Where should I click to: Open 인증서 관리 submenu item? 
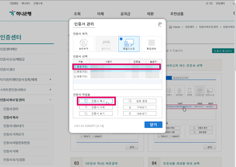pyautogui.click(x=11, y=109)
